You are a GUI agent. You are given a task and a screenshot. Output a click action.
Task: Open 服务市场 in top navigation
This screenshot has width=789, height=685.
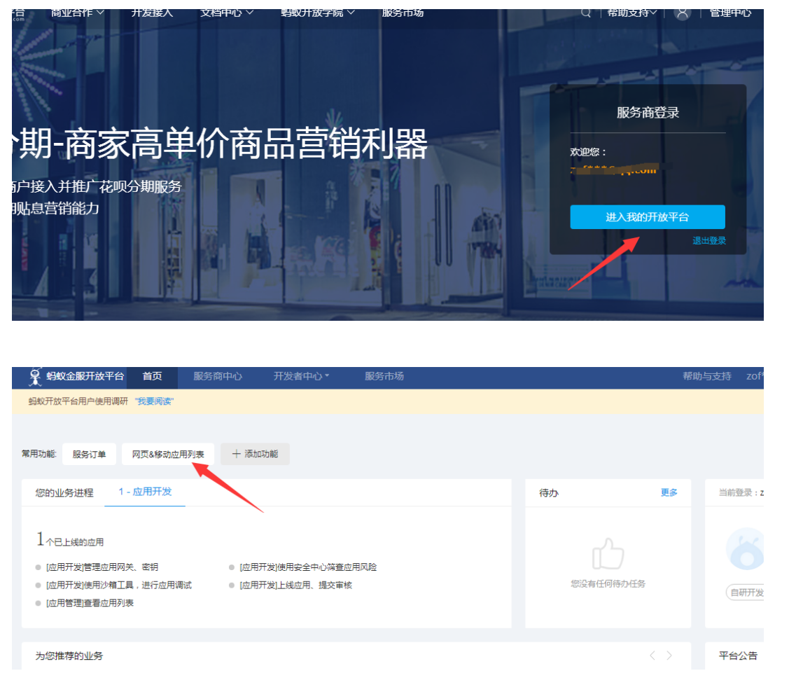[403, 13]
